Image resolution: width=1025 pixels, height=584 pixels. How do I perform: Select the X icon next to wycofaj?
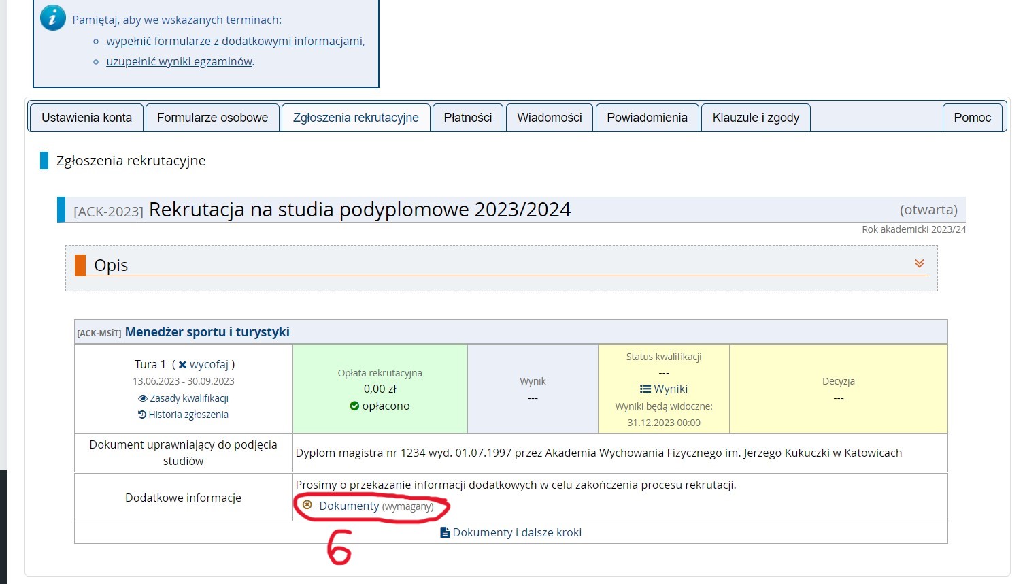[x=182, y=364]
